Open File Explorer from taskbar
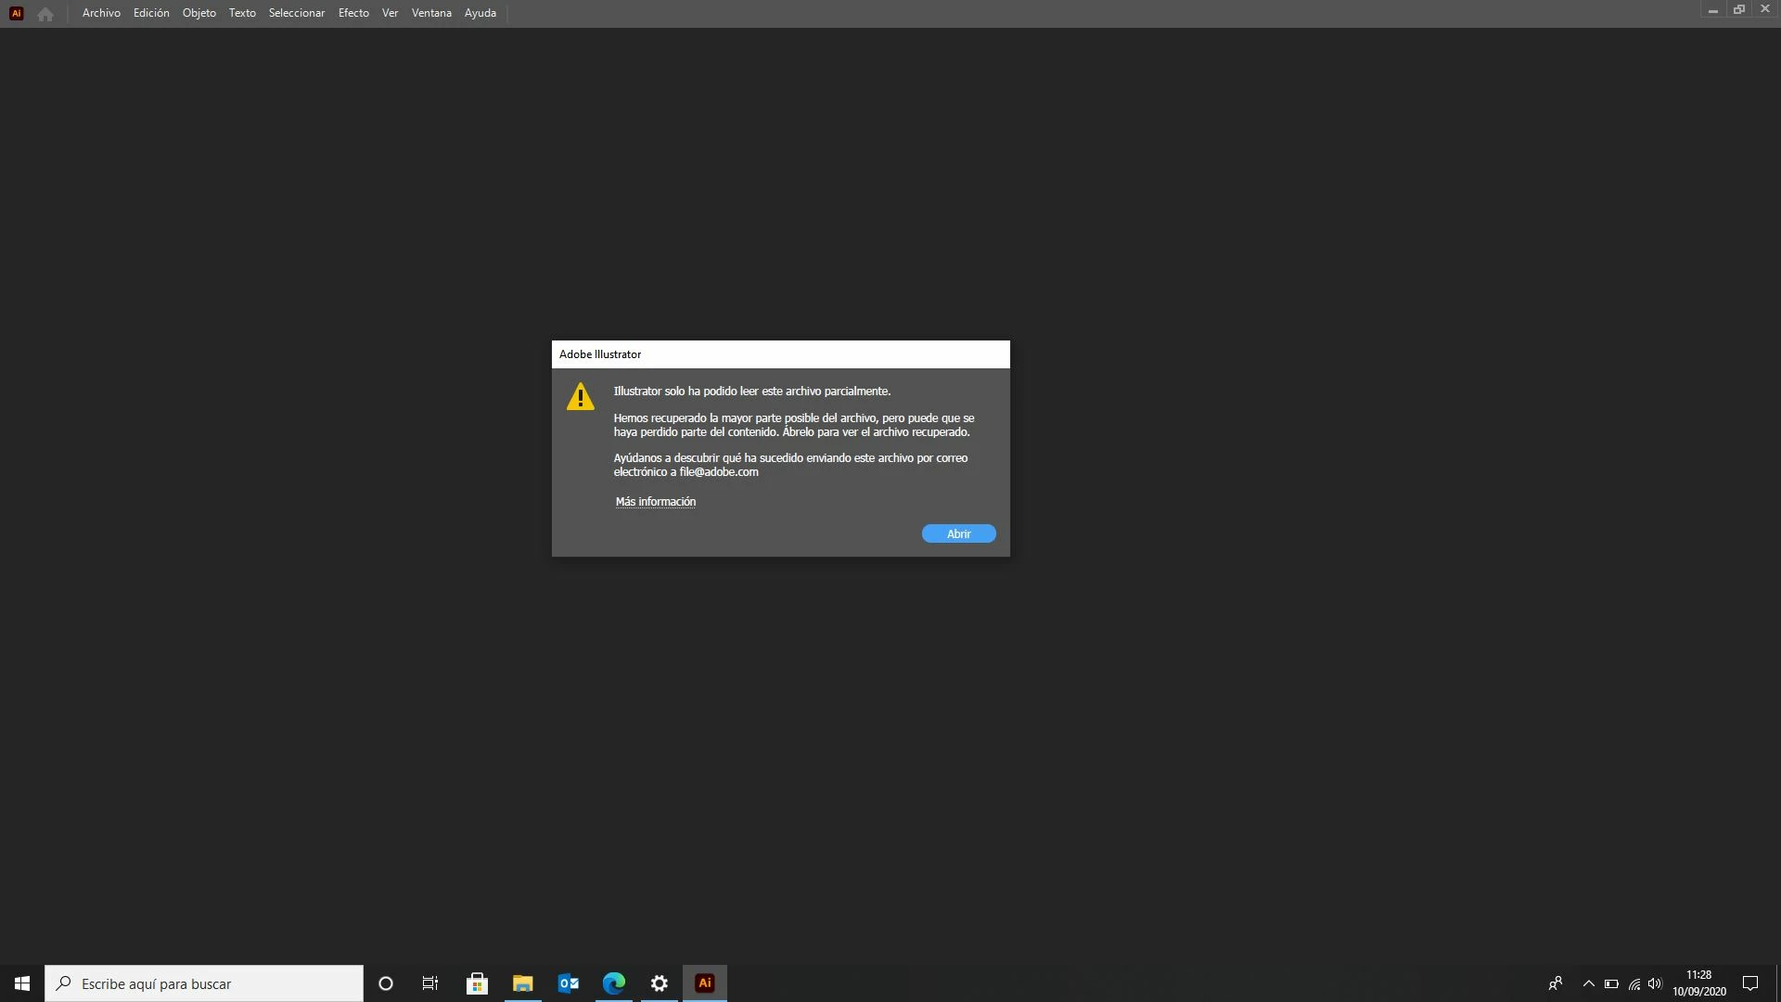This screenshot has height=1002, width=1781. [522, 983]
